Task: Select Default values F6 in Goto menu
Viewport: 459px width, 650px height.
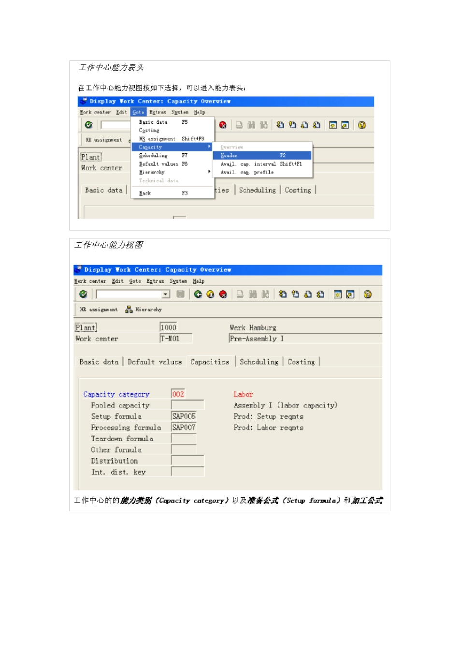Action: (172, 164)
